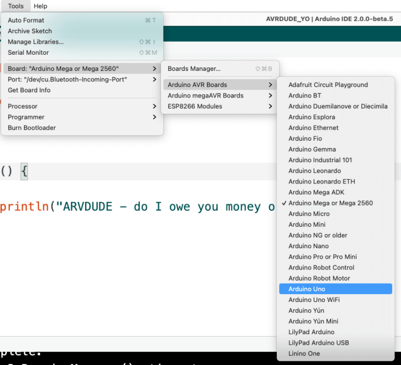401x365 pixels.
Task: Select Arduino Yún board
Action: click(x=336, y=310)
